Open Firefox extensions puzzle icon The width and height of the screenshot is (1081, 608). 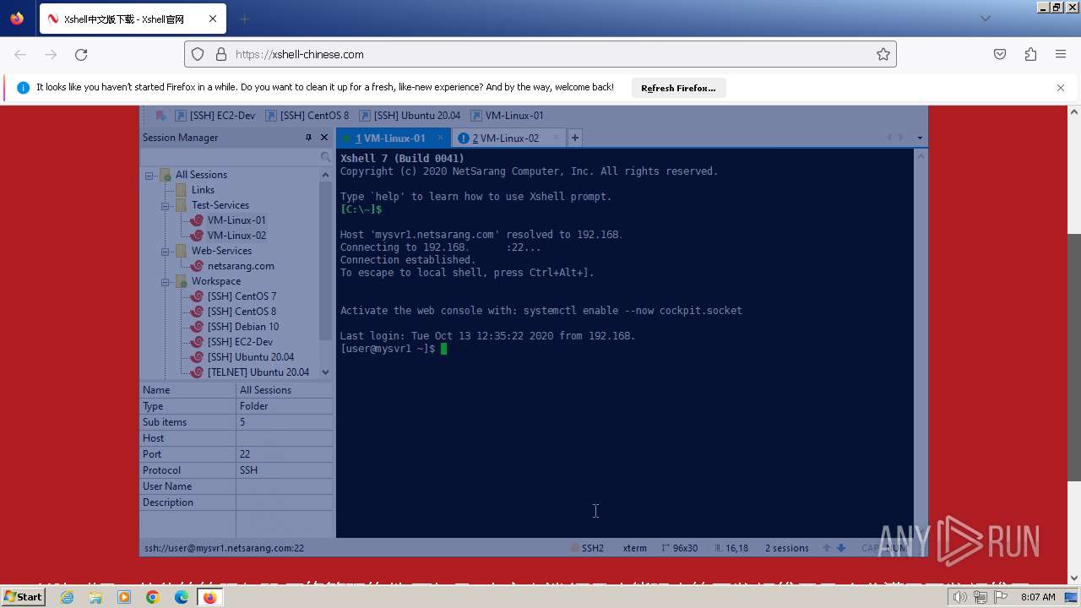[1030, 54]
